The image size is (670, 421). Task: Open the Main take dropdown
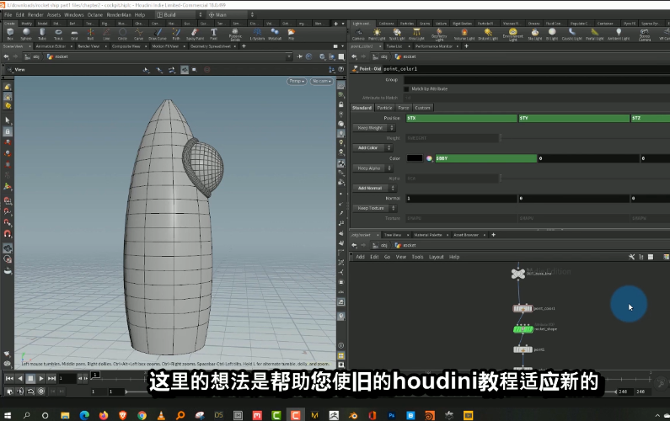(231, 14)
